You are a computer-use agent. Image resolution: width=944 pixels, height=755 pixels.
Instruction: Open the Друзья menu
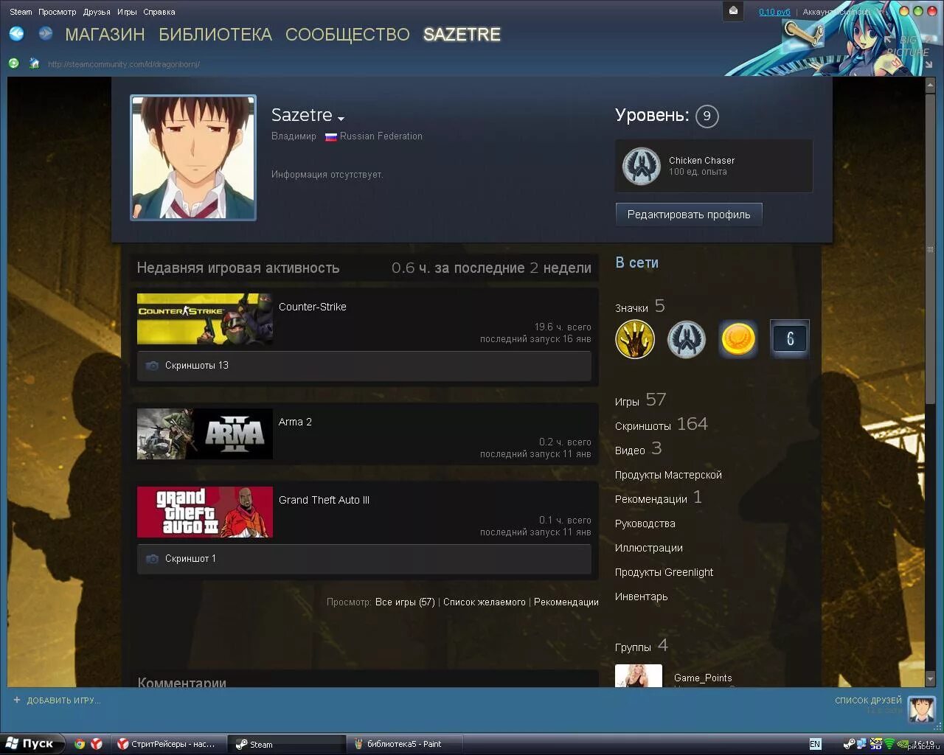[97, 12]
